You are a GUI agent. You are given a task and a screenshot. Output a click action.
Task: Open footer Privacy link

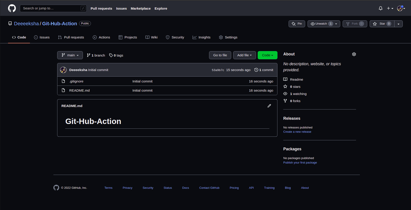[127, 188]
